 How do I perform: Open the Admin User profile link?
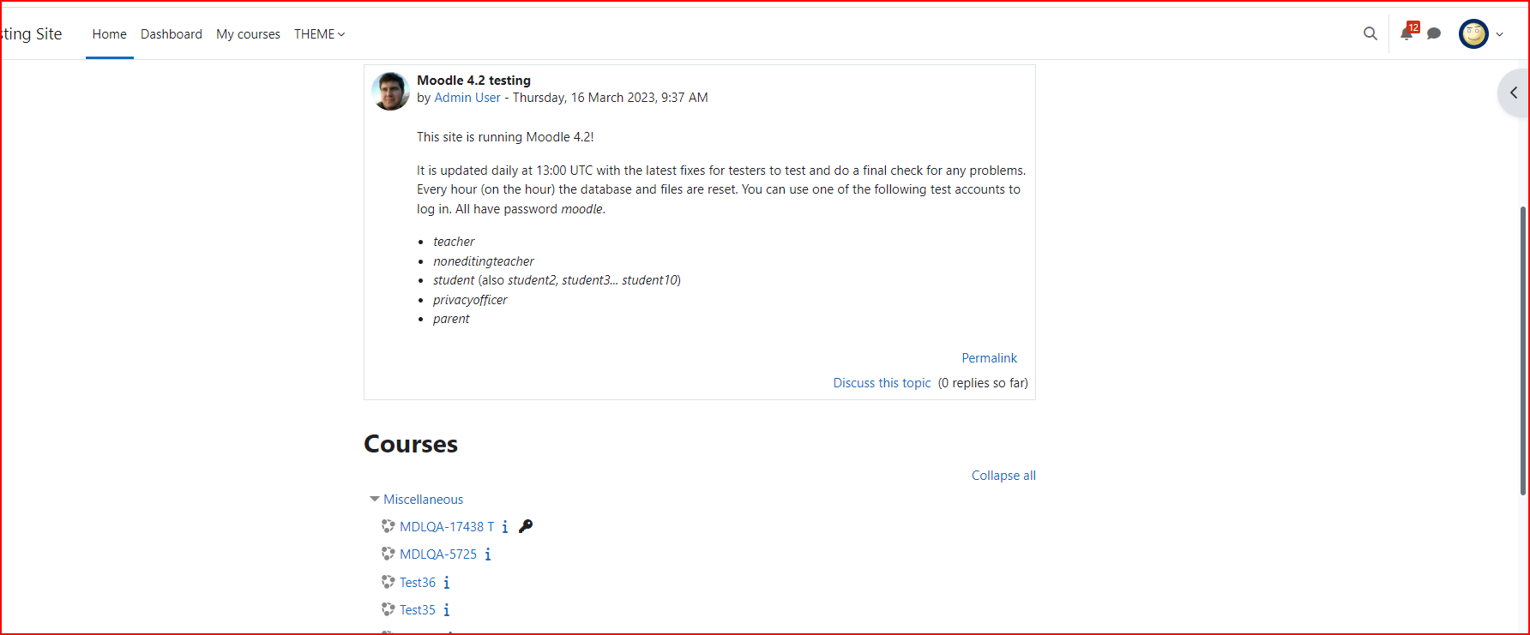click(467, 98)
